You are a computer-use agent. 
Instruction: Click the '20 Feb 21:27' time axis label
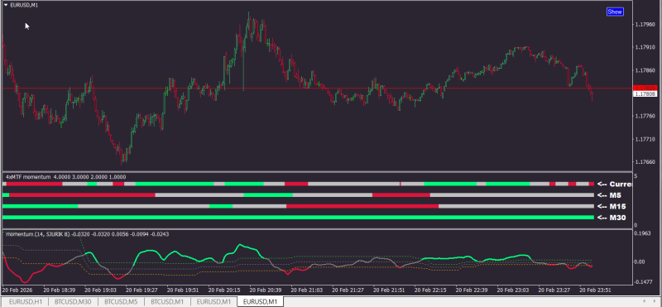(x=348, y=290)
